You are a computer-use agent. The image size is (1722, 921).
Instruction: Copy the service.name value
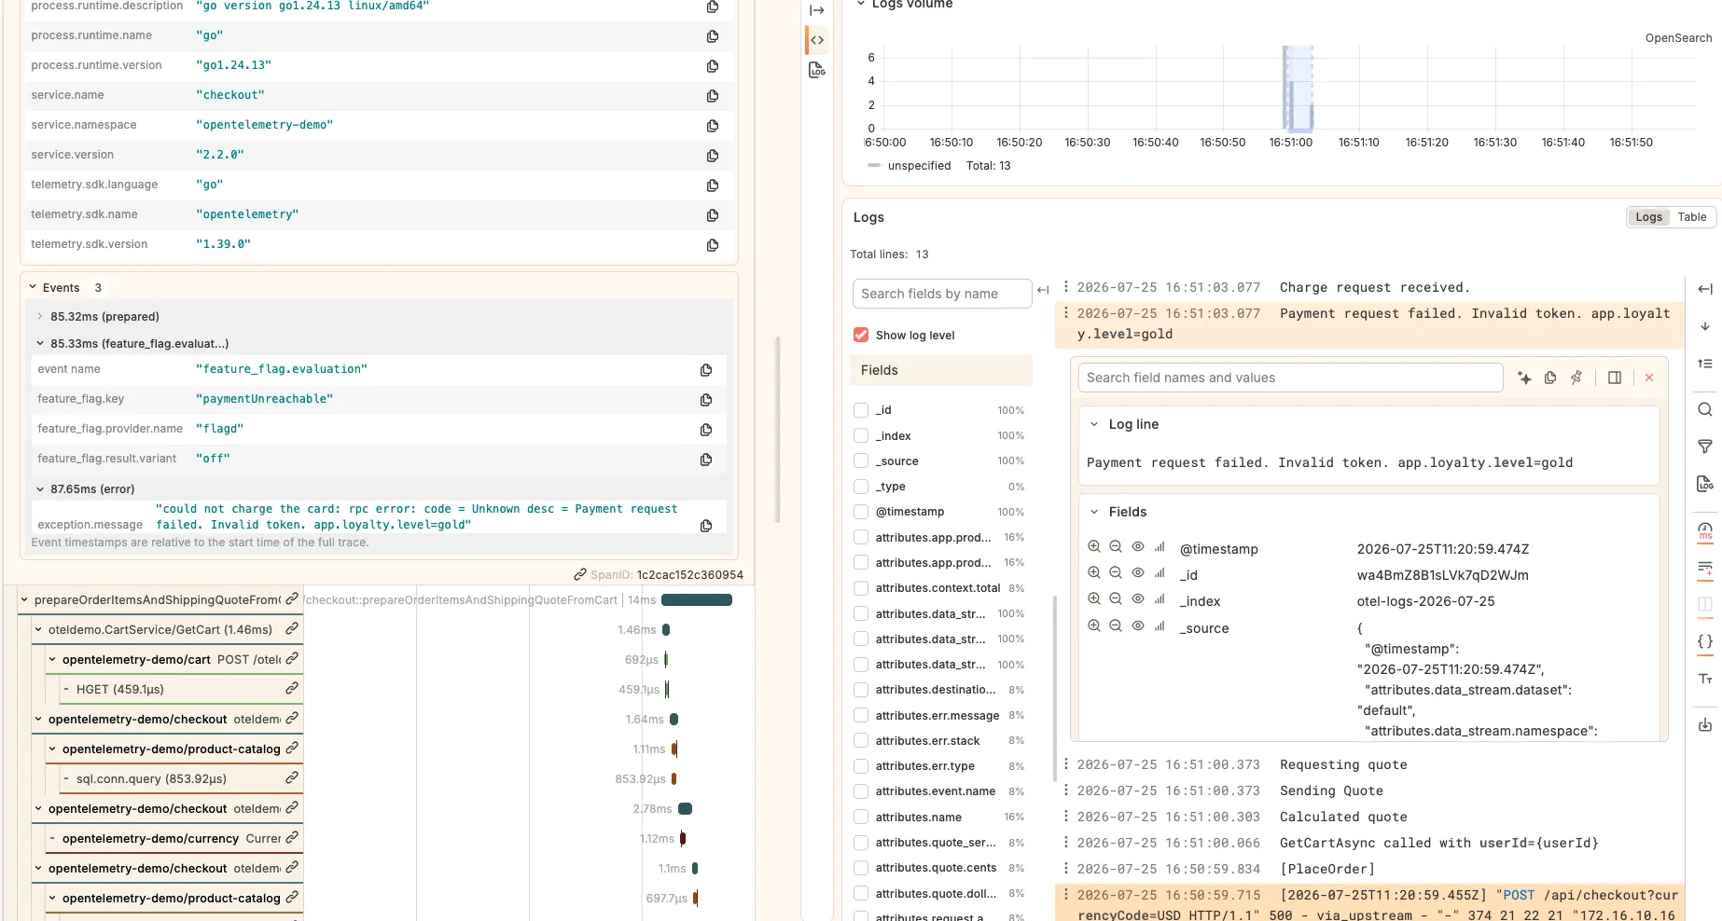click(713, 96)
